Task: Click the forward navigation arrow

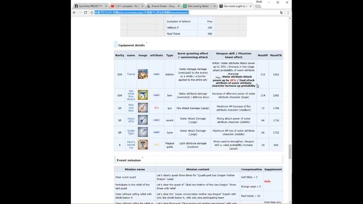Action: pos(80,12)
